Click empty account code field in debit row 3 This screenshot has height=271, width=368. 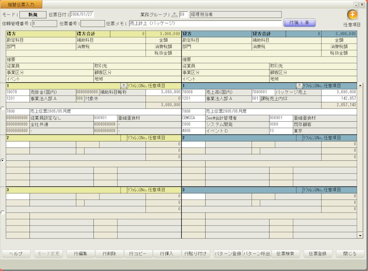[18, 197]
